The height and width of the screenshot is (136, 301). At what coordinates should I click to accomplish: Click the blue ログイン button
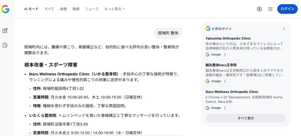pyautogui.click(x=287, y=9)
